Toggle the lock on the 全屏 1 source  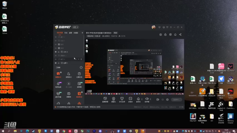click(x=59, y=63)
